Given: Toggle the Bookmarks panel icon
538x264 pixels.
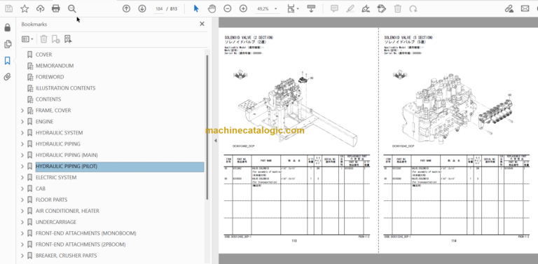Looking at the screenshot, I should (x=8, y=61).
